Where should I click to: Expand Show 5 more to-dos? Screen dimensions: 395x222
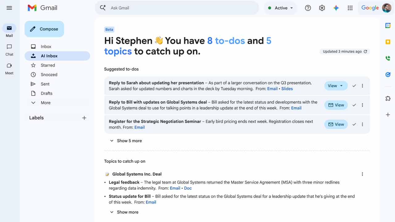126,141
